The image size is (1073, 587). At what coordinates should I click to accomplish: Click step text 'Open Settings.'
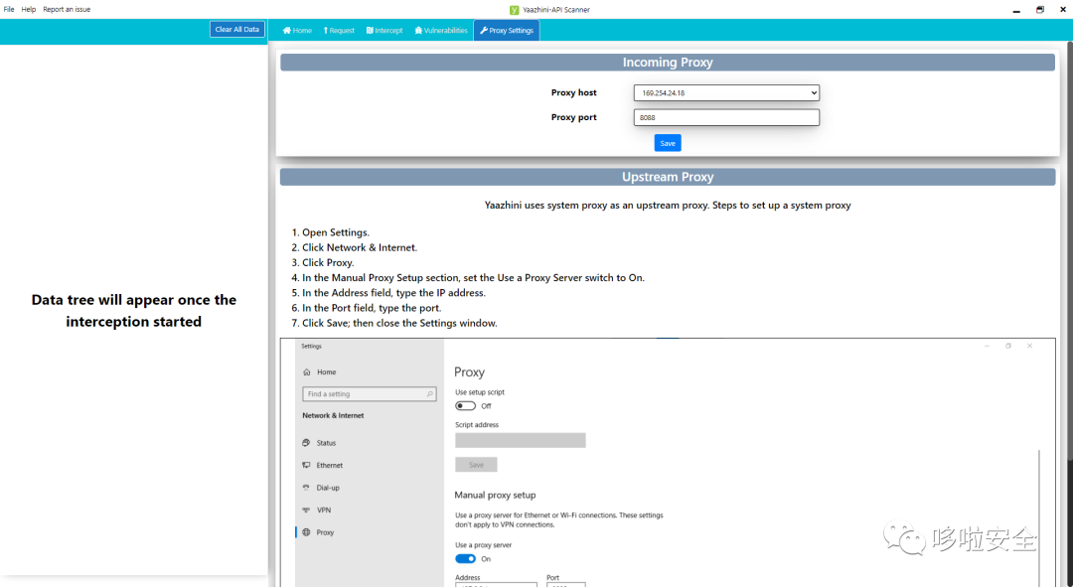click(x=336, y=232)
